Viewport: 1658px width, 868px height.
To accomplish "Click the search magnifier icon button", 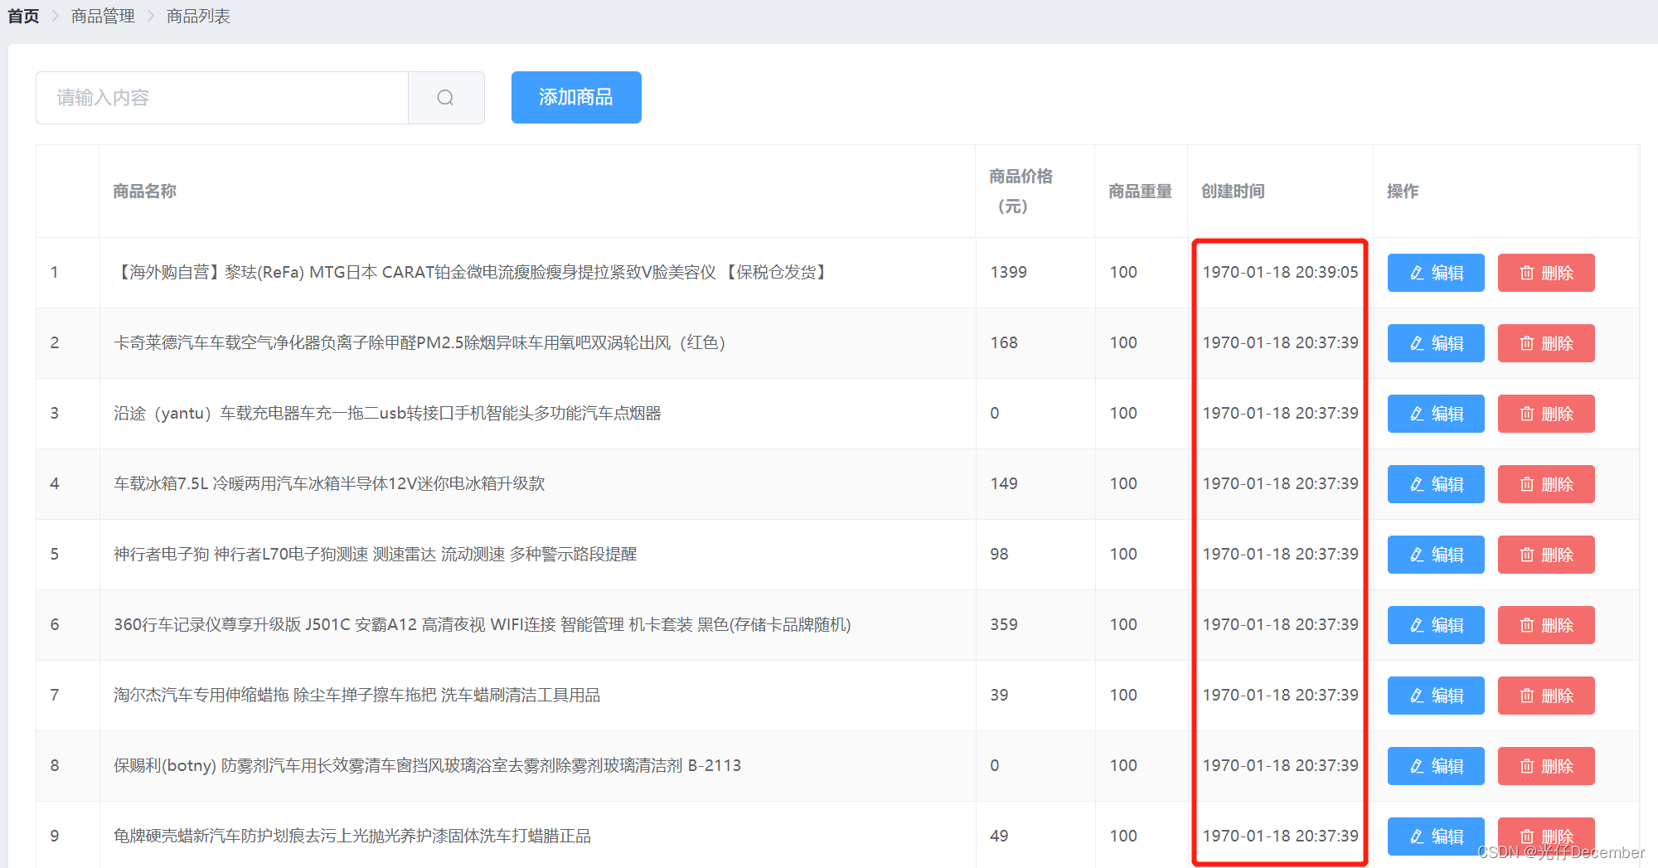I will pos(446,98).
